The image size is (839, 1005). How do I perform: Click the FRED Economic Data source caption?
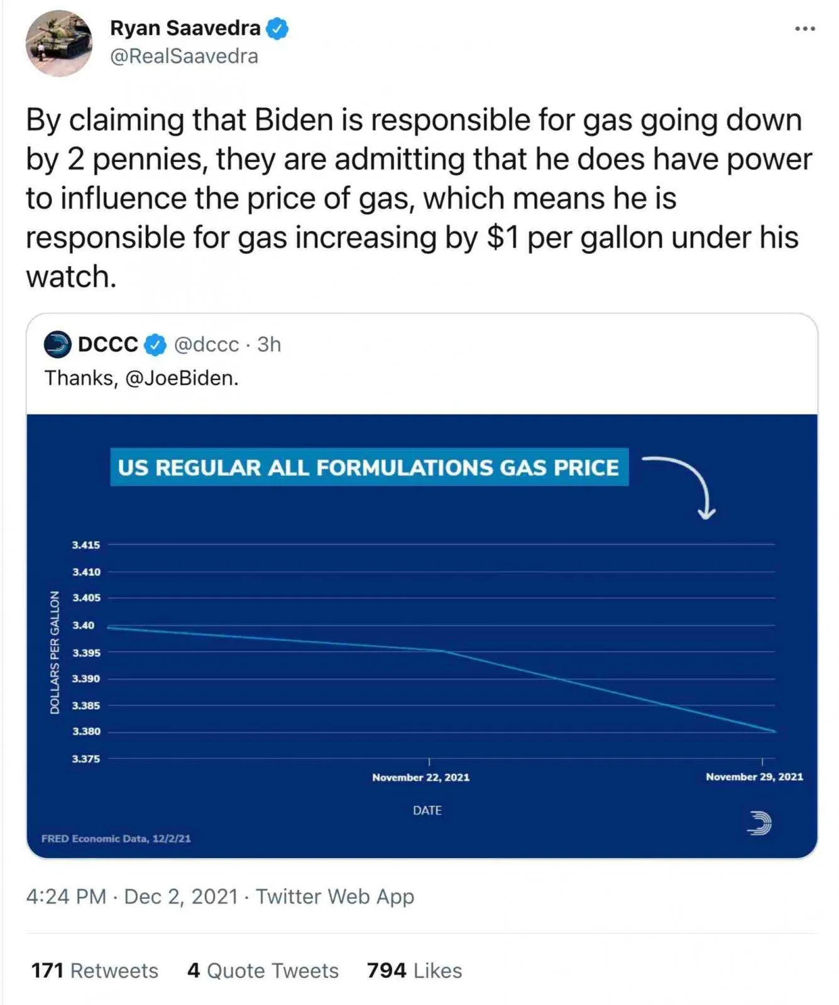116,839
